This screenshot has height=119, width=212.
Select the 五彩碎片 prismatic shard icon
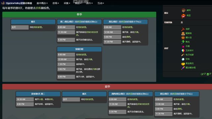(183, 51)
